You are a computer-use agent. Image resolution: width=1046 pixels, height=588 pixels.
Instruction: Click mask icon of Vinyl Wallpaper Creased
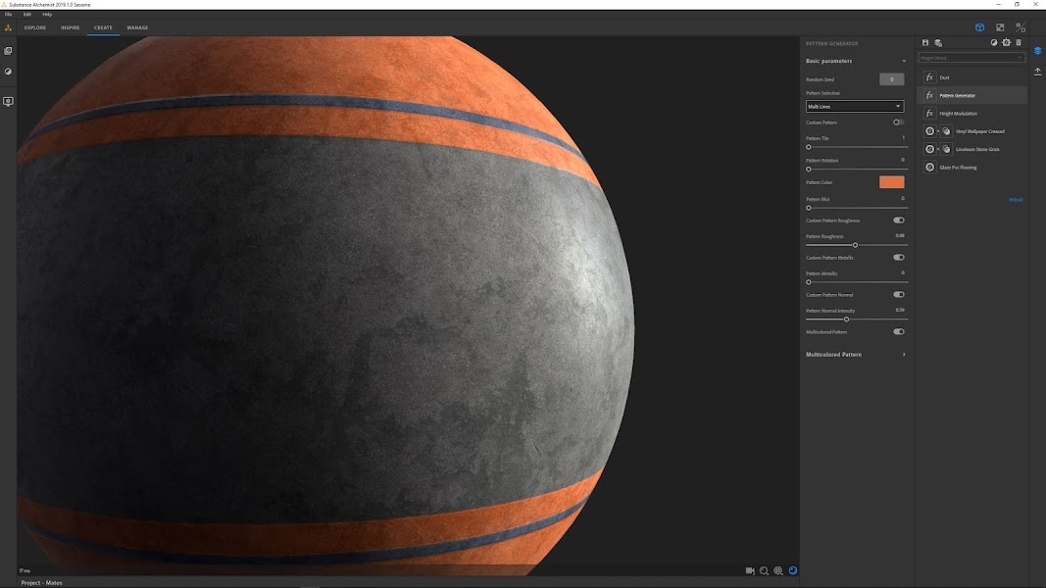click(946, 131)
